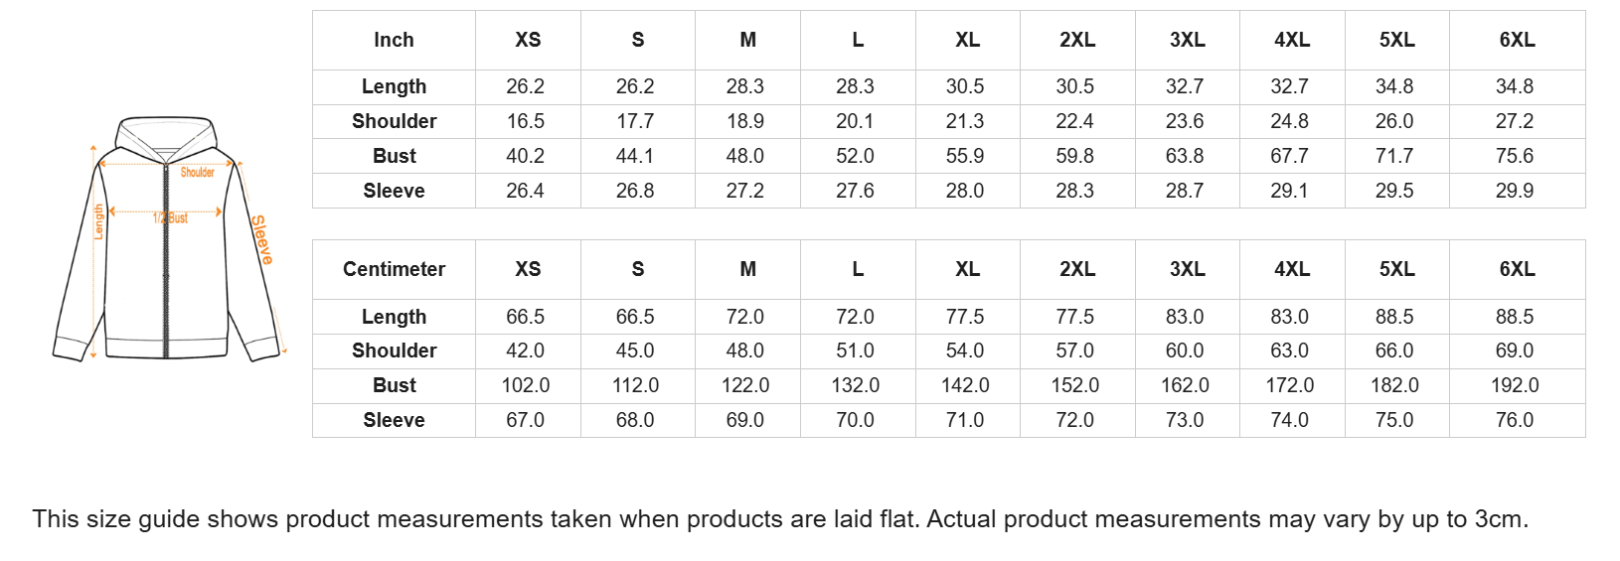The width and height of the screenshot is (1620, 561).
Task: Click the 76.0 sleeve value in centimeters
Action: (x=1515, y=420)
